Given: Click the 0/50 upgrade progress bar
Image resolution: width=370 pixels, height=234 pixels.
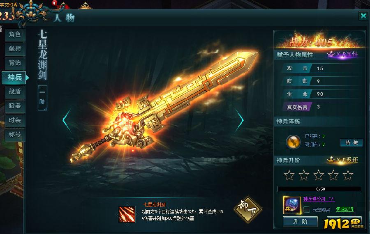Looking at the screenshot, I should tap(319, 189).
